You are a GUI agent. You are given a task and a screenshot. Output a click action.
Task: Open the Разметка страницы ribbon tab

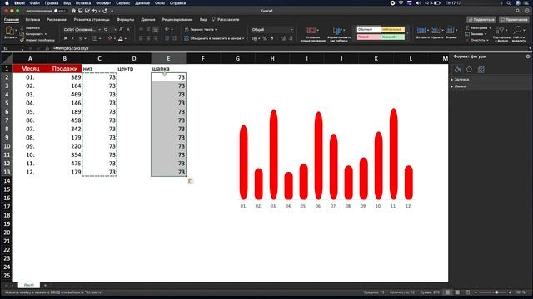pyautogui.click(x=92, y=20)
